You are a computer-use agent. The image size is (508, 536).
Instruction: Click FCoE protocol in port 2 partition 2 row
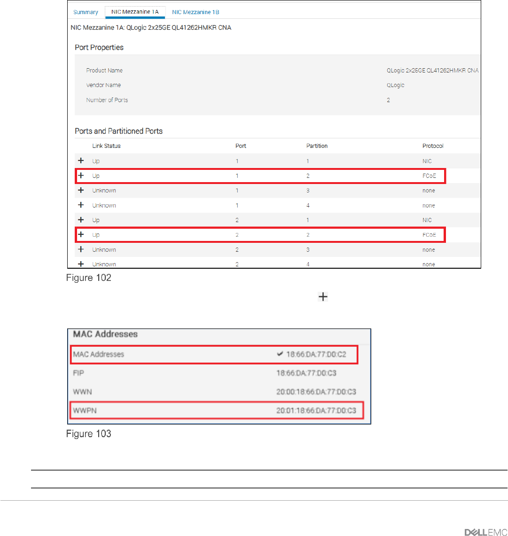429,235
